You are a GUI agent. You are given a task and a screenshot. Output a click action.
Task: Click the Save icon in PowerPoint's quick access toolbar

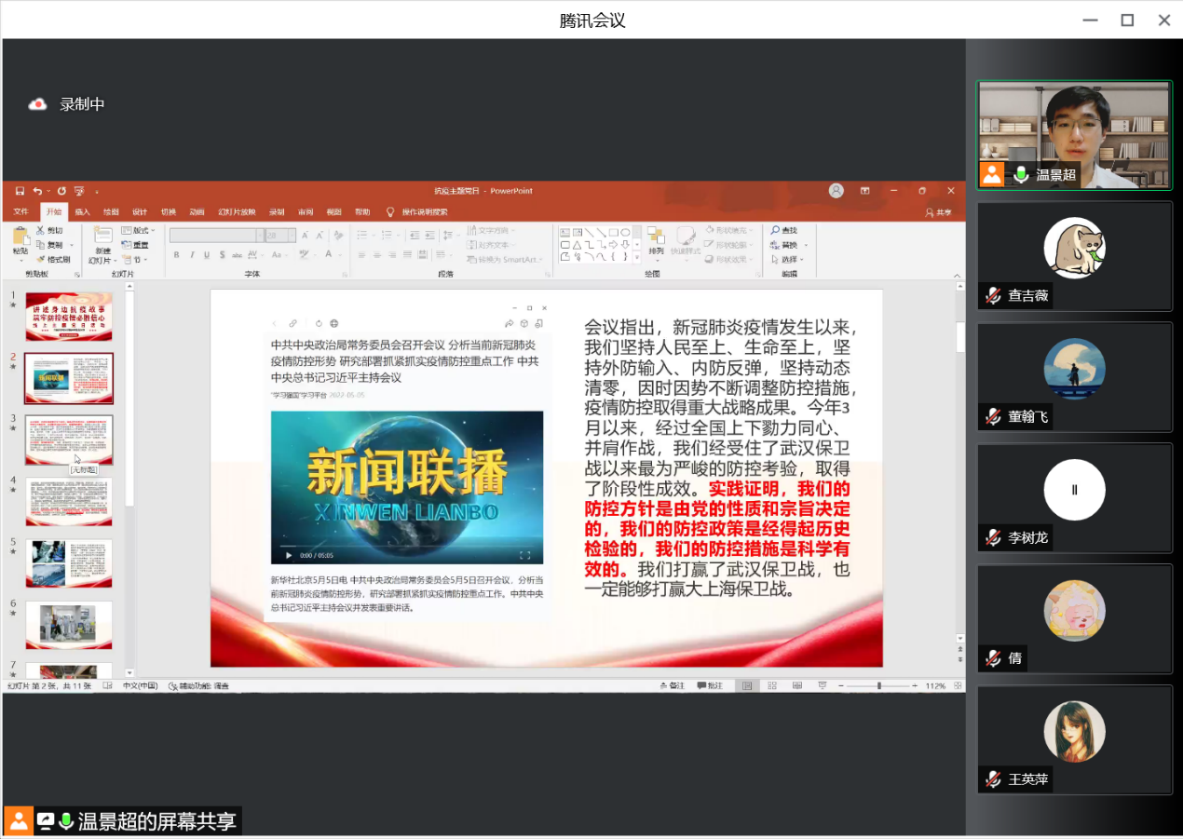tap(20, 191)
